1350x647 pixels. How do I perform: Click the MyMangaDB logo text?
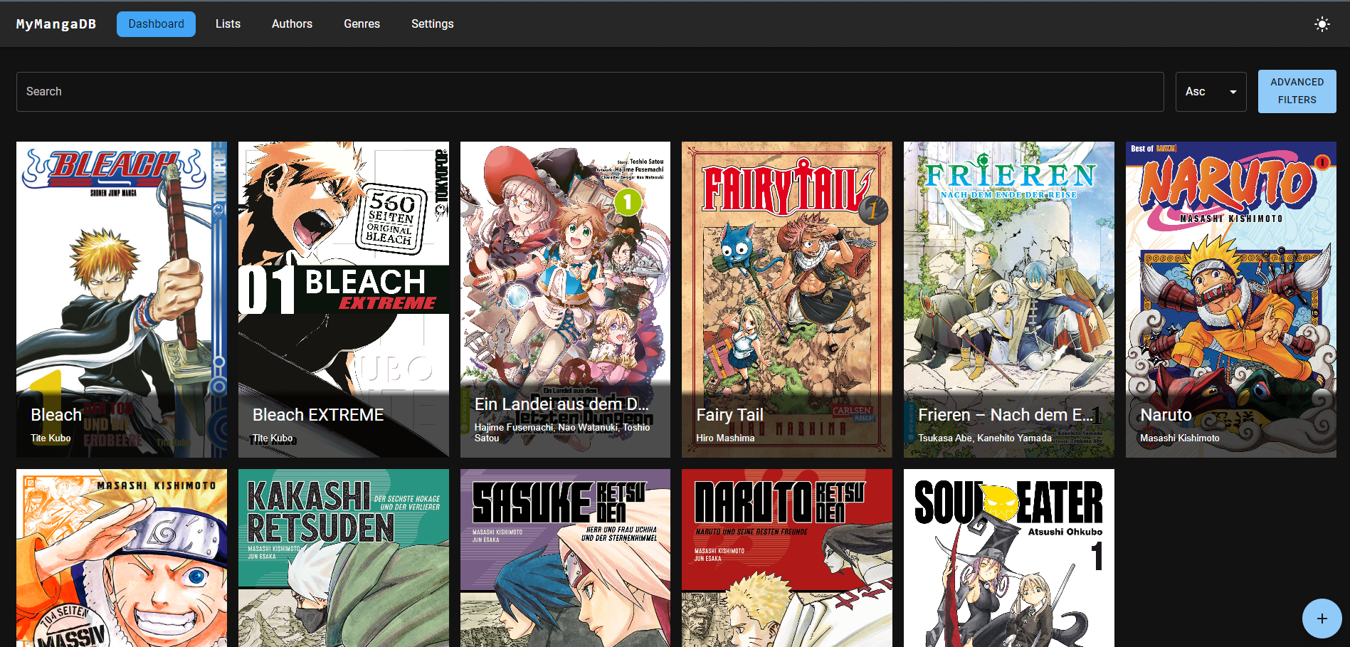pos(56,24)
